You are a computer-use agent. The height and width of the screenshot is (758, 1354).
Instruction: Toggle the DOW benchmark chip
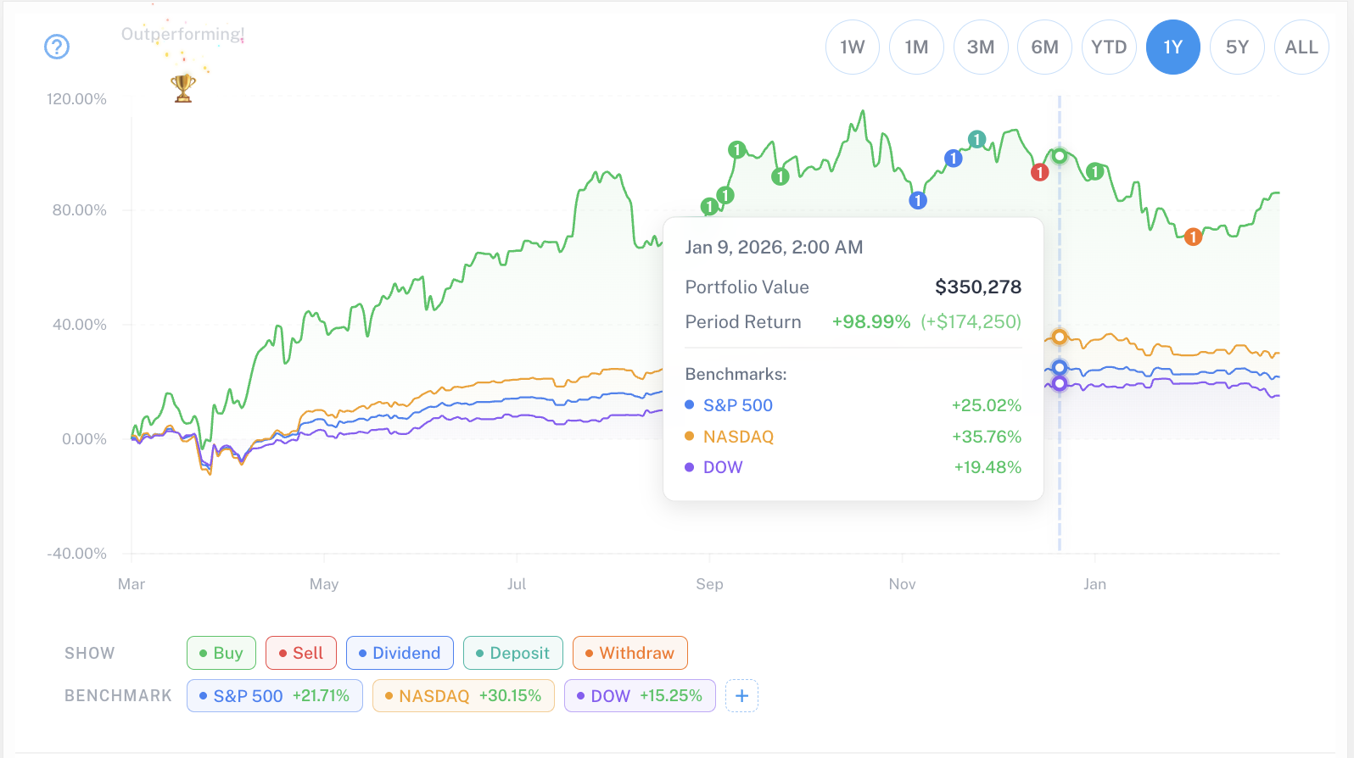[x=640, y=696]
